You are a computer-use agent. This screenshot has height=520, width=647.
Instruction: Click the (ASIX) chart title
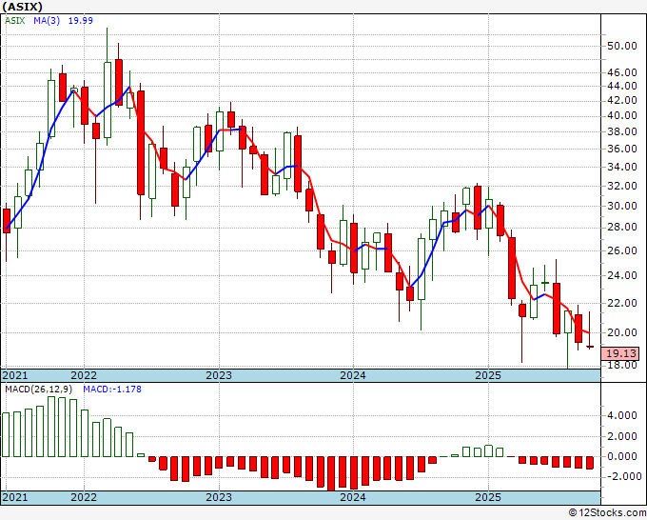[x=22, y=7]
